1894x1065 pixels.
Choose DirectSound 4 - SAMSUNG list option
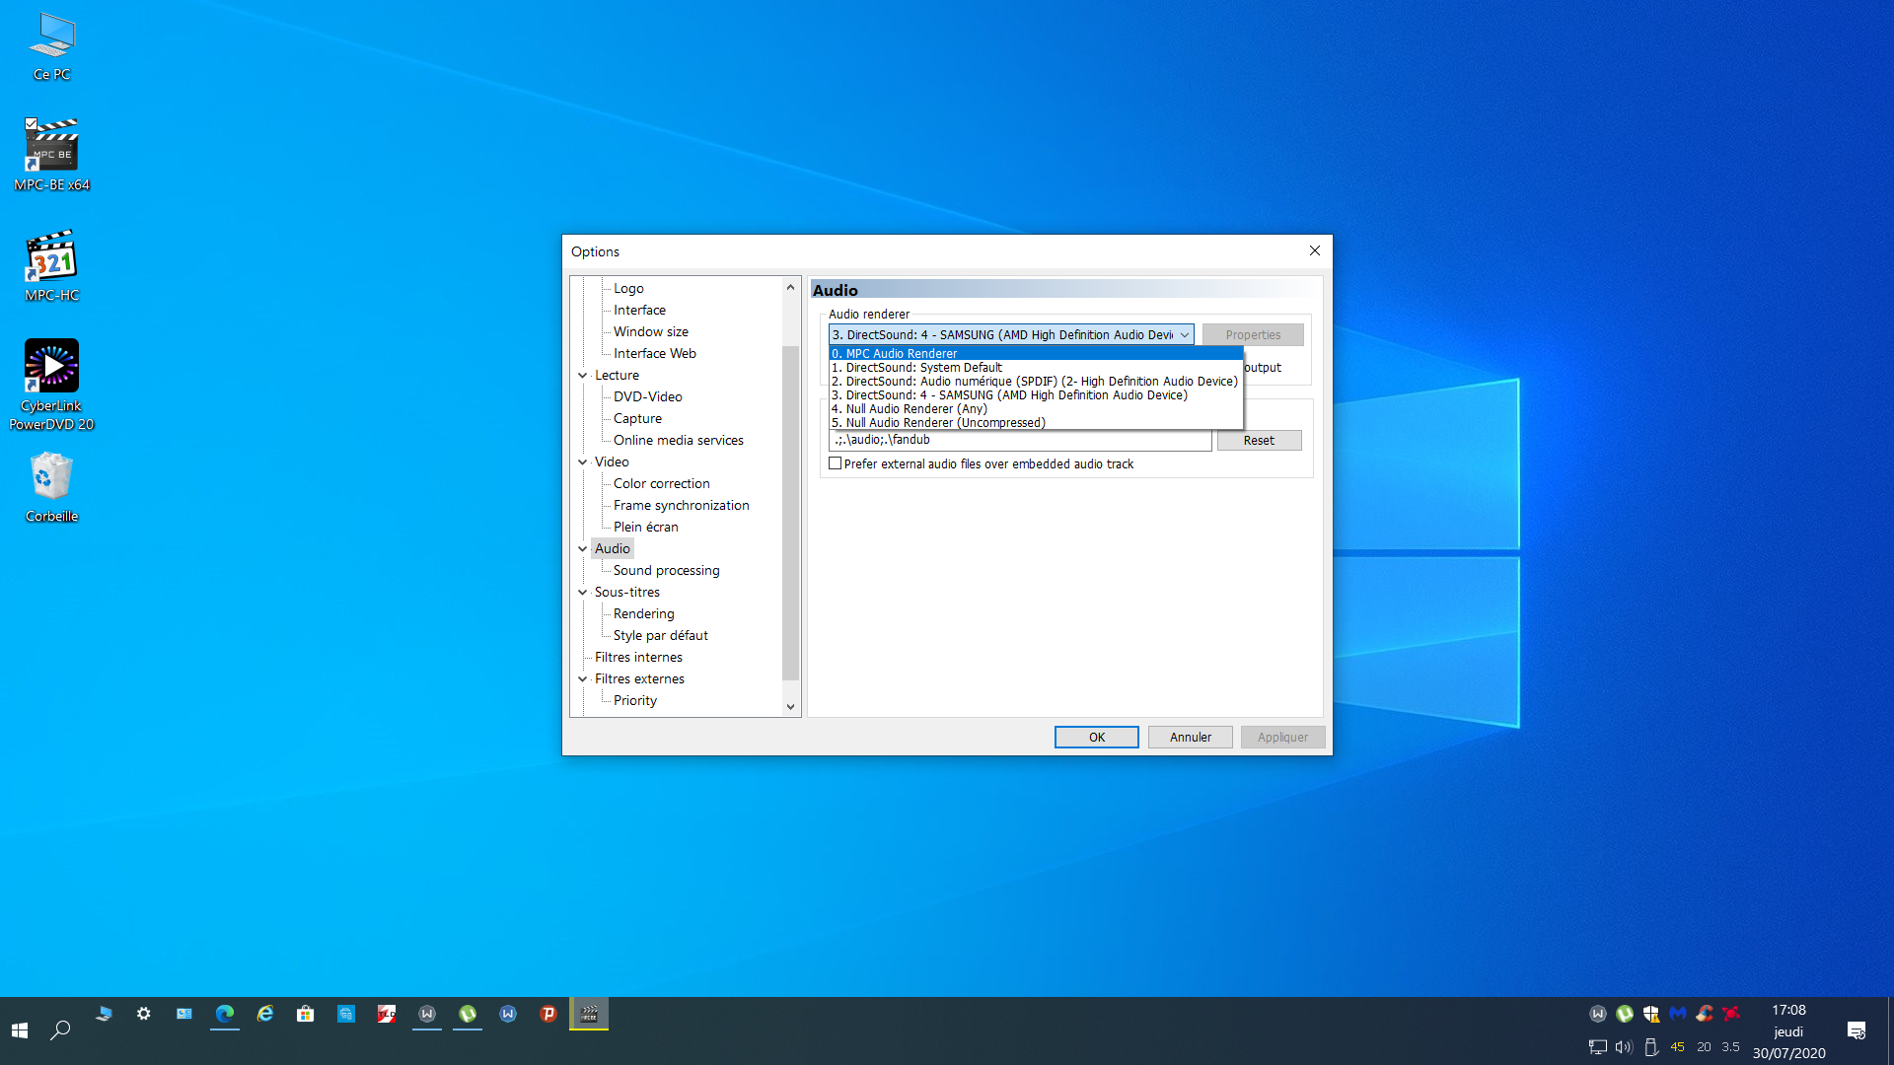click(1036, 394)
